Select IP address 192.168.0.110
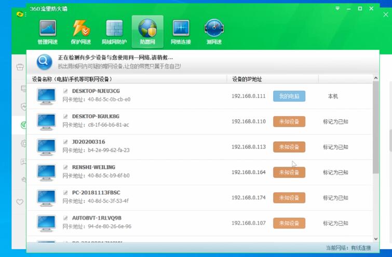 point(249,121)
